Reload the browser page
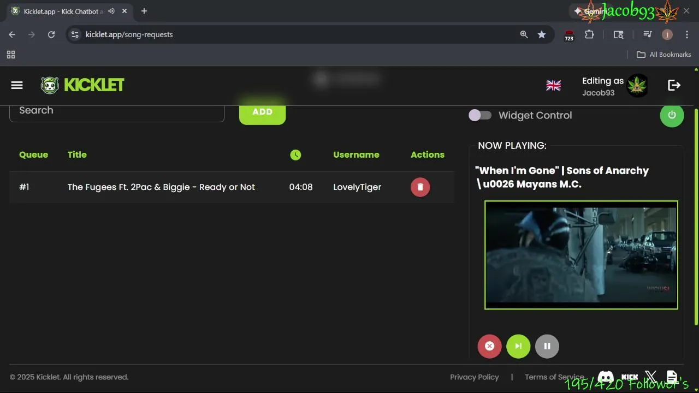 pos(51,34)
